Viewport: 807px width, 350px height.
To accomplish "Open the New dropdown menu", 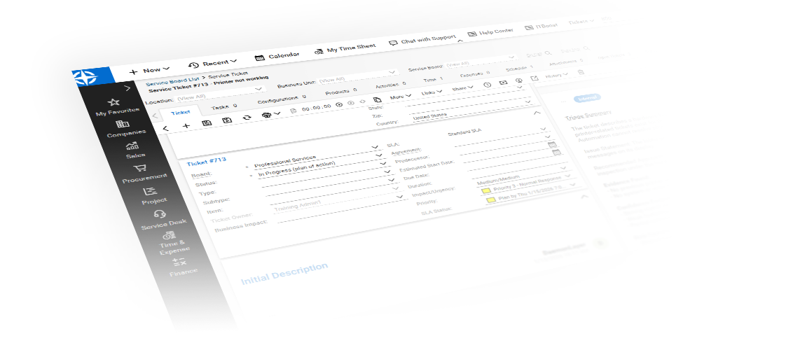I will (x=149, y=71).
